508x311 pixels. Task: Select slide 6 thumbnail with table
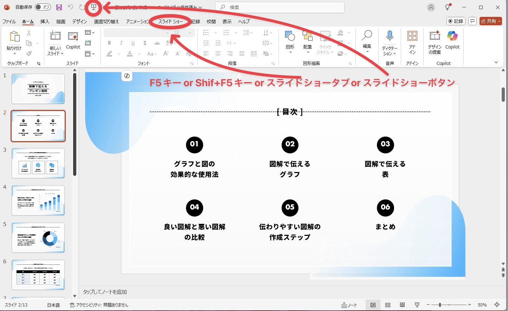click(x=38, y=275)
